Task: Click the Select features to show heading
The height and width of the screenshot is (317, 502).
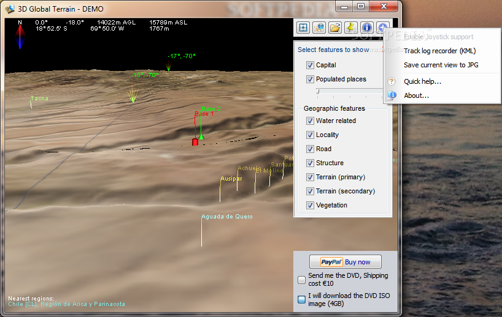Action: [x=333, y=50]
